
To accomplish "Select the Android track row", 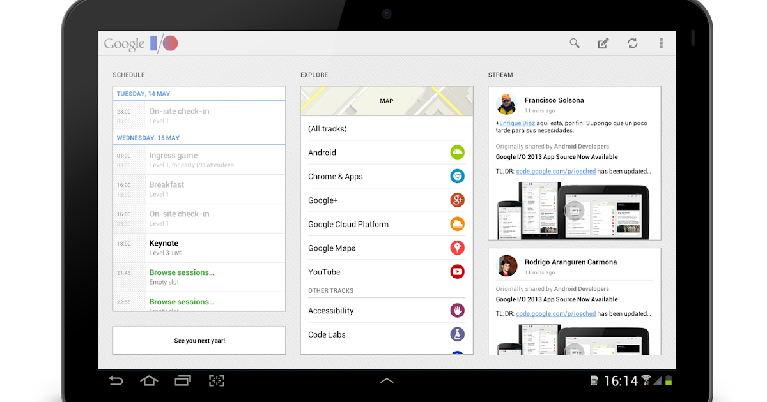I will click(x=387, y=153).
